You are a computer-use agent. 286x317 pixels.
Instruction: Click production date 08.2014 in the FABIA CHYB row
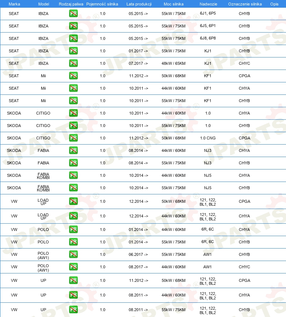[x=138, y=163]
